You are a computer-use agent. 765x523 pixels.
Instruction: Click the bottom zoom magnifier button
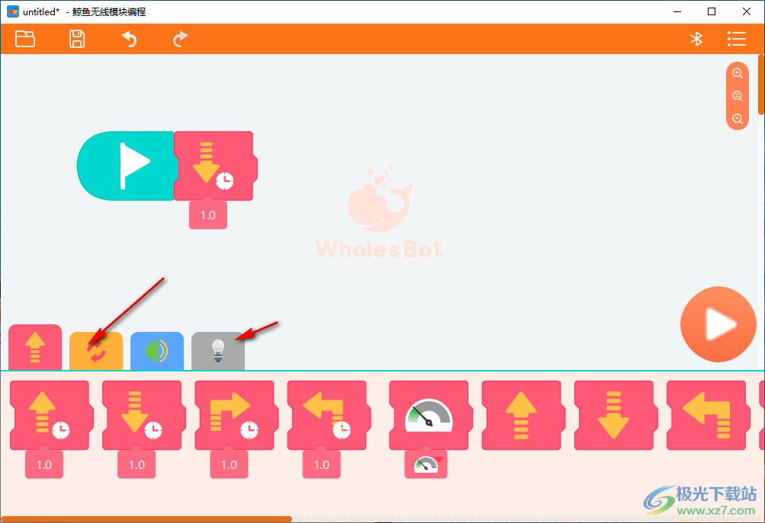click(738, 119)
